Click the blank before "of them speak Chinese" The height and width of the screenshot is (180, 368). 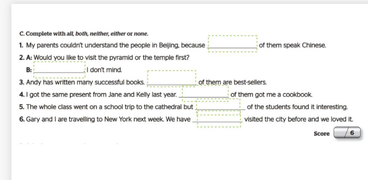pos(232,44)
